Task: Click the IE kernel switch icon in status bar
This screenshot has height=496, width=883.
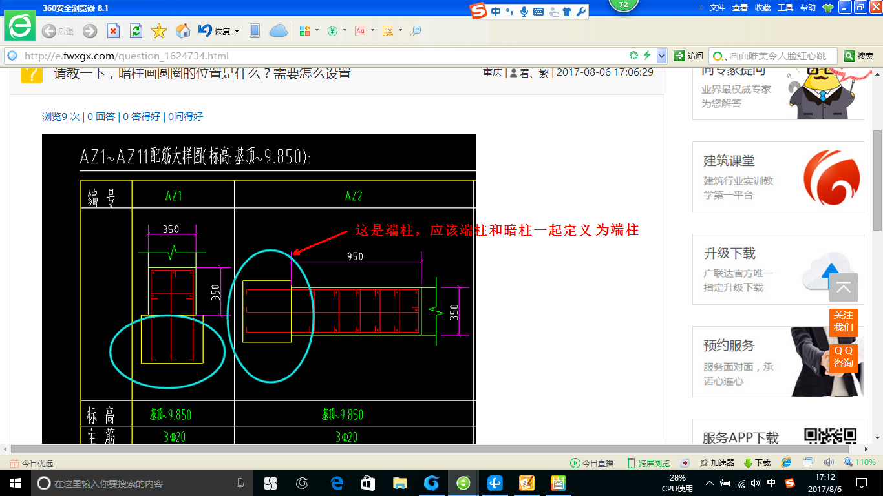Action: (x=786, y=462)
